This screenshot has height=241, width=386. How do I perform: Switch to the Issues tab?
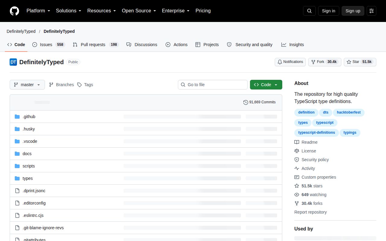click(49, 45)
